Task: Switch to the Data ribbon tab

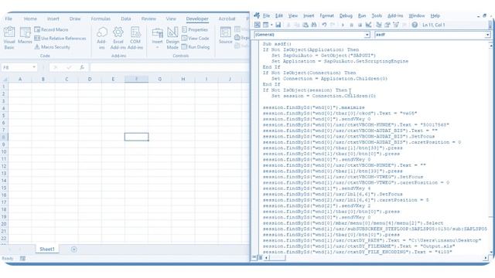Action: tap(125, 19)
